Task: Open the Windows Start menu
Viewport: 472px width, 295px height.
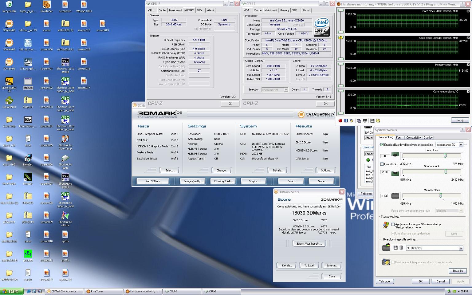Action: pos(11,291)
